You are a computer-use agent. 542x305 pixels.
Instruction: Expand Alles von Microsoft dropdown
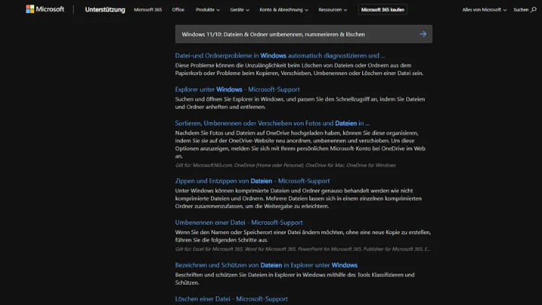point(484,9)
